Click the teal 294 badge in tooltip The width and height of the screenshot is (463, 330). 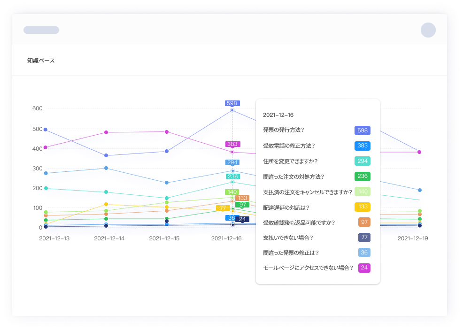click(362, 161)
